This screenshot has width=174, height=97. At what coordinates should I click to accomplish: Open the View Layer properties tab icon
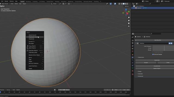pyautogui.click(x=133, y=46)
